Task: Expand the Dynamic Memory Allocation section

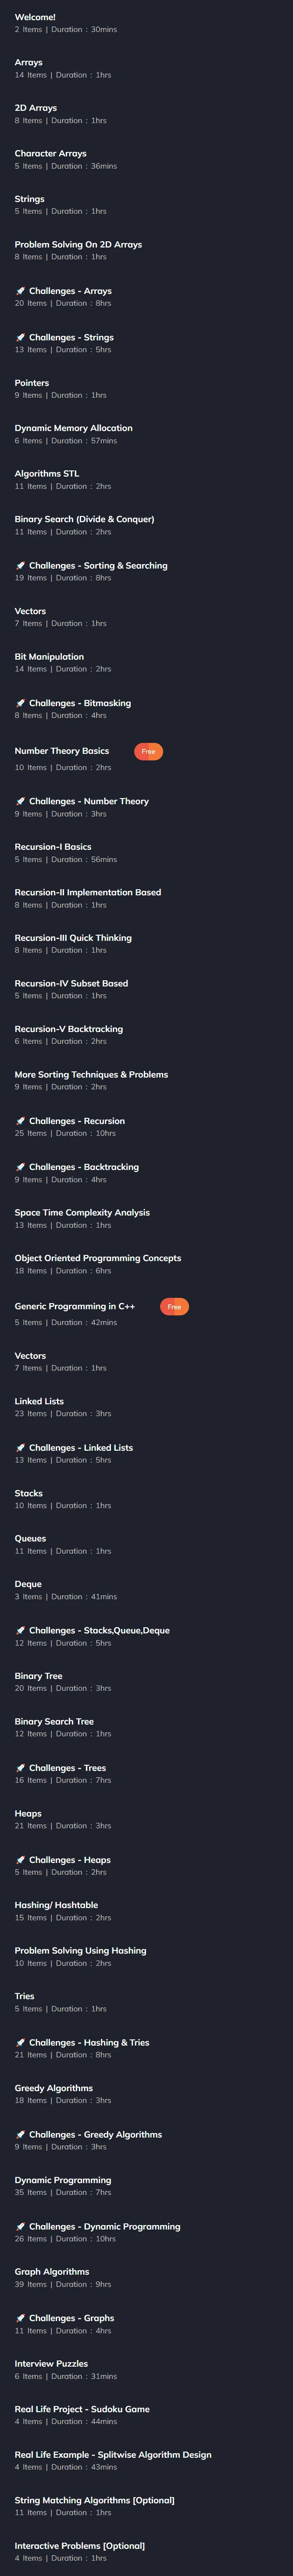Action: click(146, 434)
